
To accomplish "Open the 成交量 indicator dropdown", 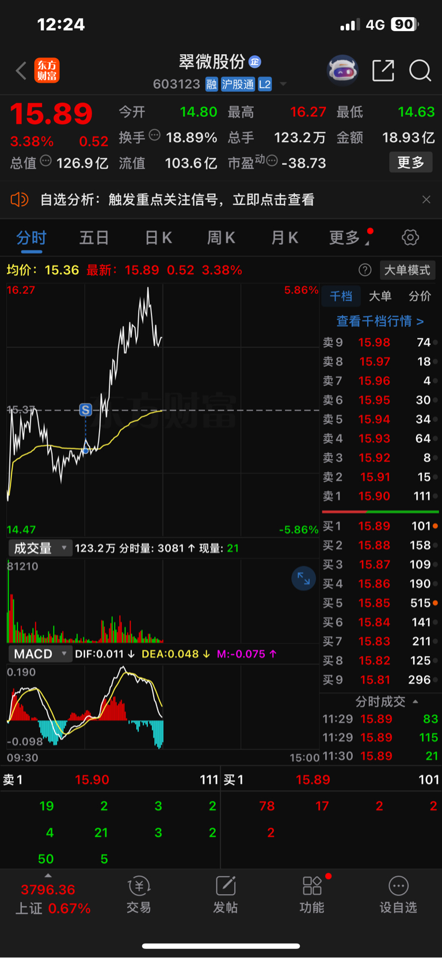I will click(x=40, y=548).
